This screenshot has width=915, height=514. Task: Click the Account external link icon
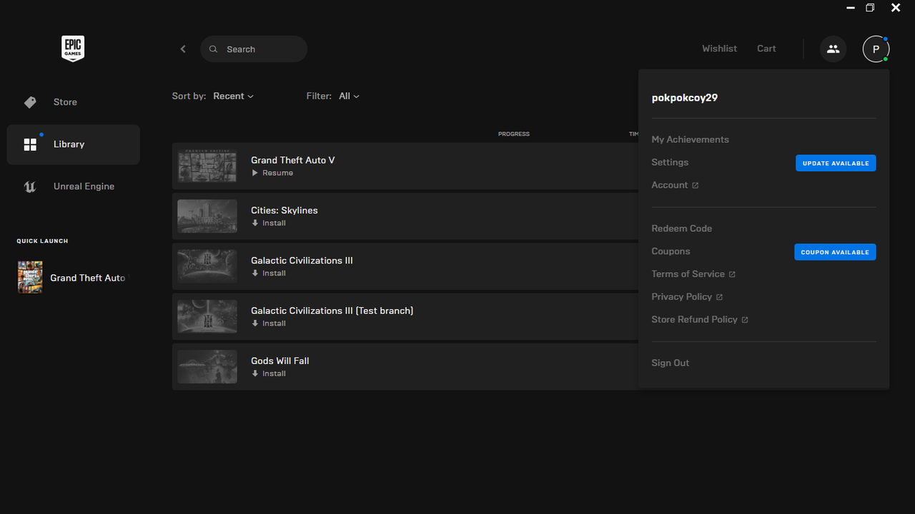coord(696,186)
